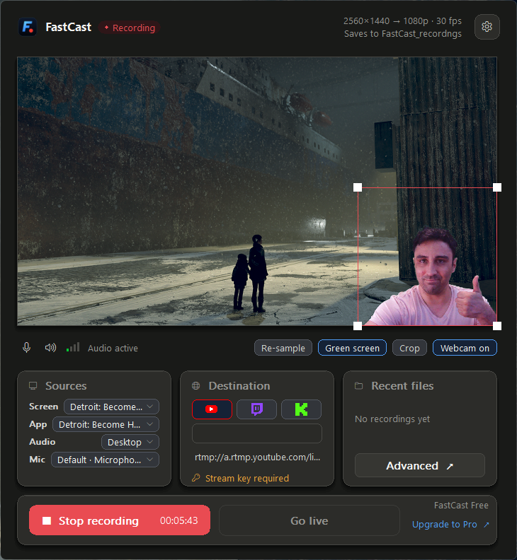Viewport: 517px width, 560px height.
Task: Mute the microphone icon
Action: click(26, 347)
